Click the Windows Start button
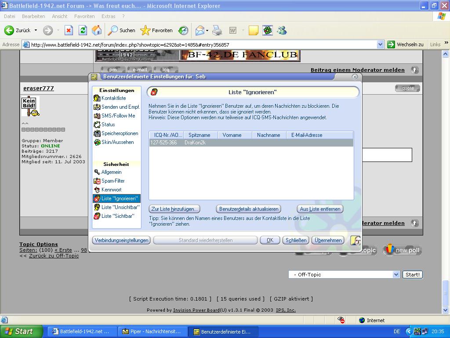This screenshot has width=450, height=338. 21,331
